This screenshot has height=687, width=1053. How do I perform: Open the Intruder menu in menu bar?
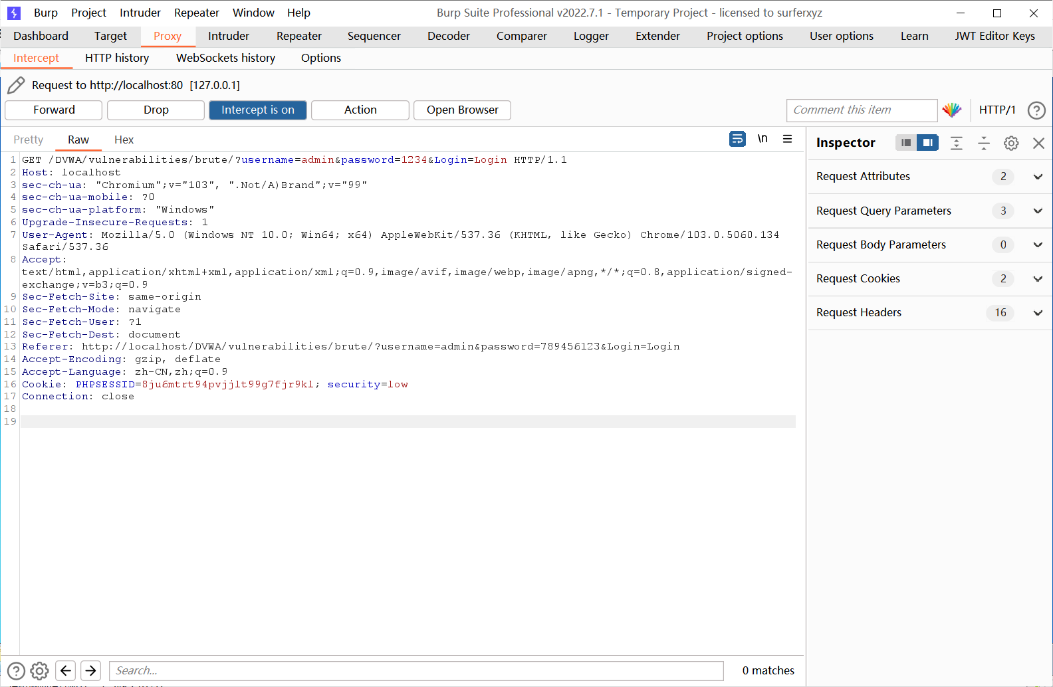tap(140, 13)
